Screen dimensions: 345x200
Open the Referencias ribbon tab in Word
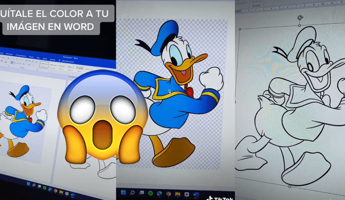(9, 54)
